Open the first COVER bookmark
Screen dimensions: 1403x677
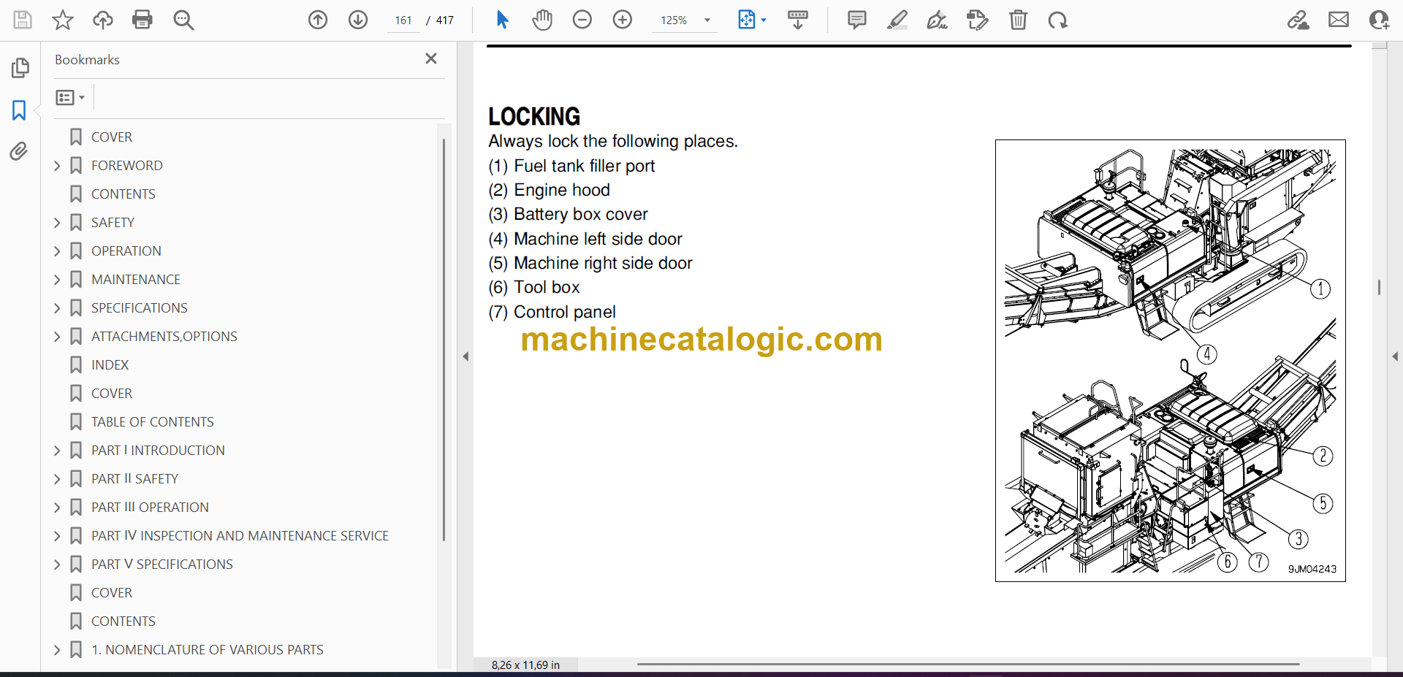click(x=112, y=137)
